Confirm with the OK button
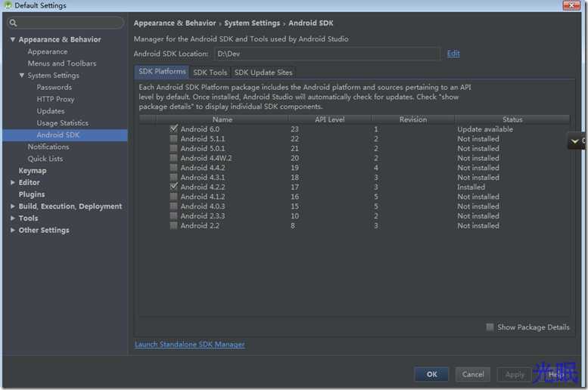Viewport: 588px width, 390px height. coord(431,374)
